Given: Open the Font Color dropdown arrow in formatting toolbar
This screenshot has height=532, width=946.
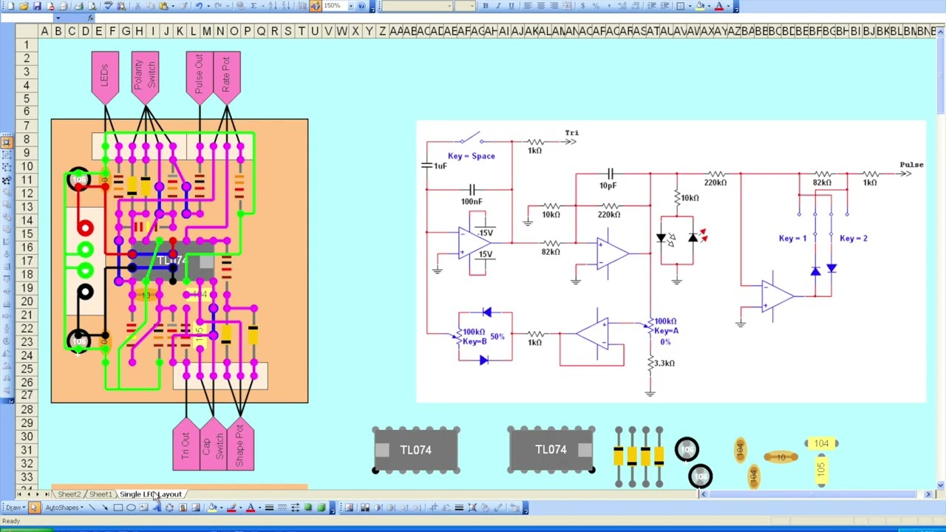Looking at the screenshot, I should 728,6.
